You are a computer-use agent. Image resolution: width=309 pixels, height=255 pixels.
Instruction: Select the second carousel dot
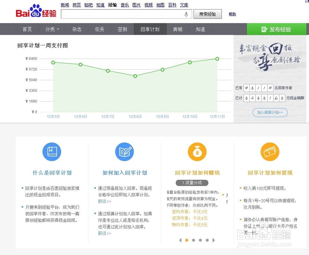(193, 240)
